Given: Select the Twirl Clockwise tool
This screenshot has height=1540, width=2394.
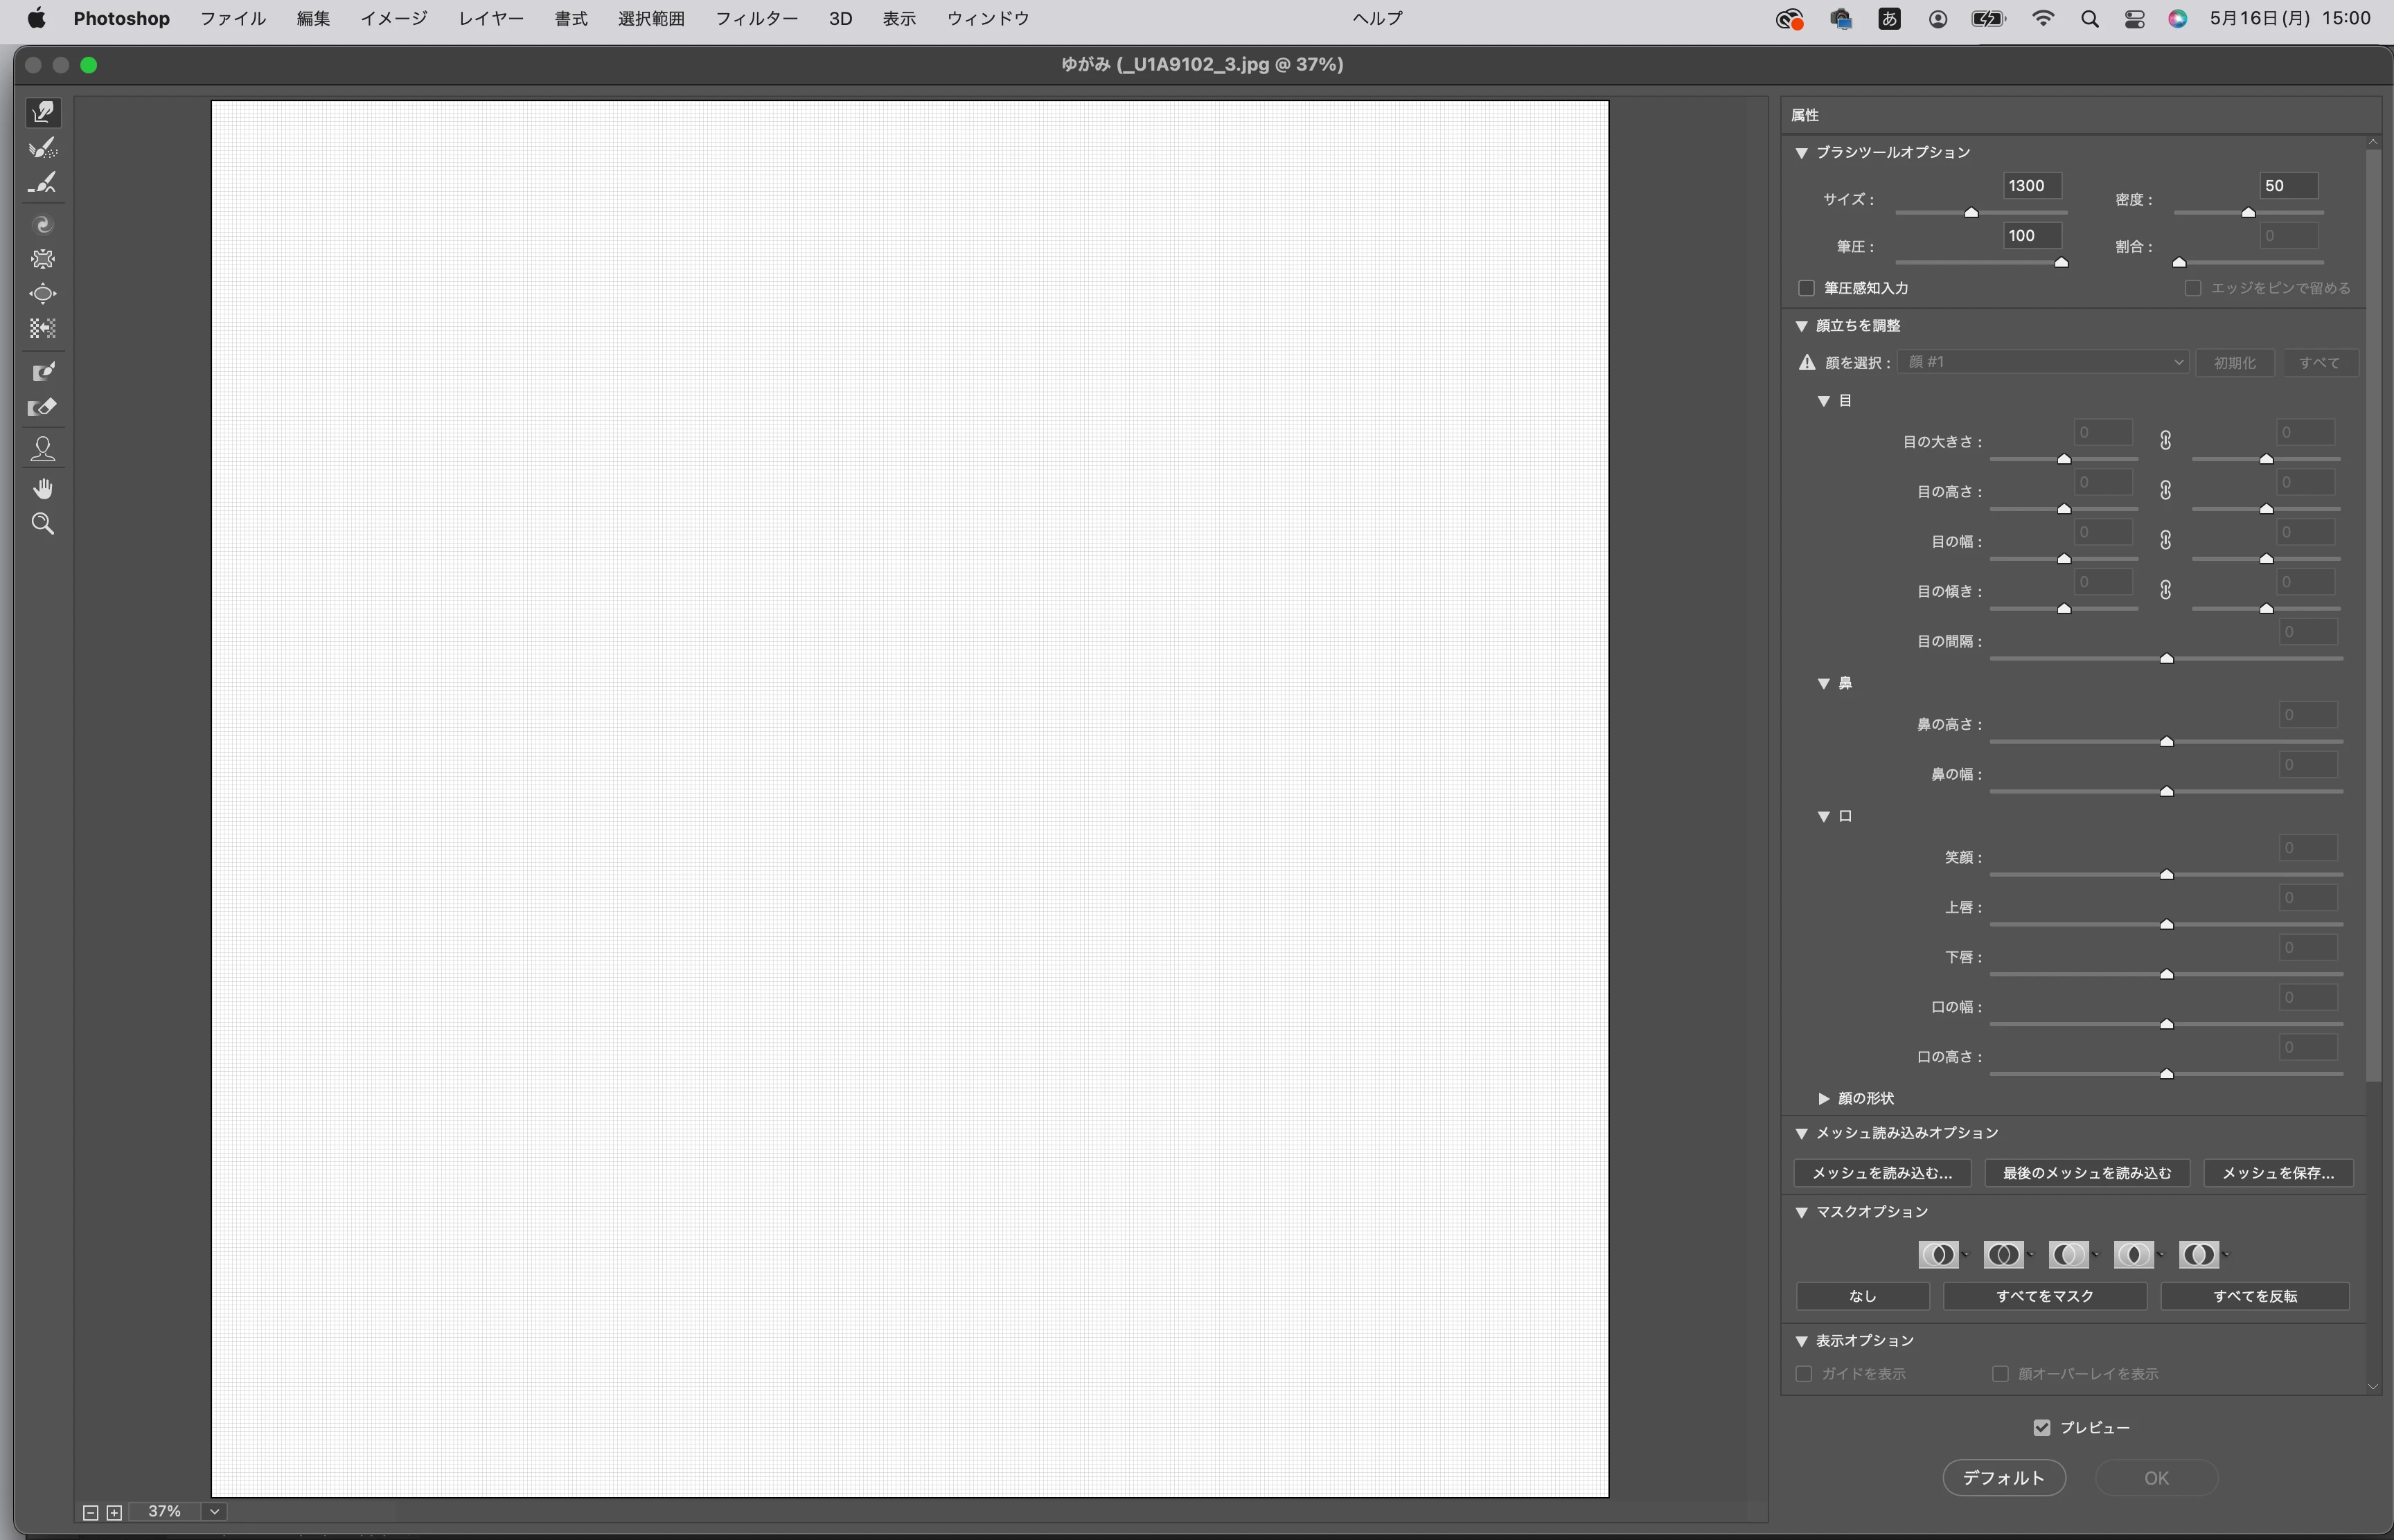Looking at the screenshot, I should pos(43,224).
